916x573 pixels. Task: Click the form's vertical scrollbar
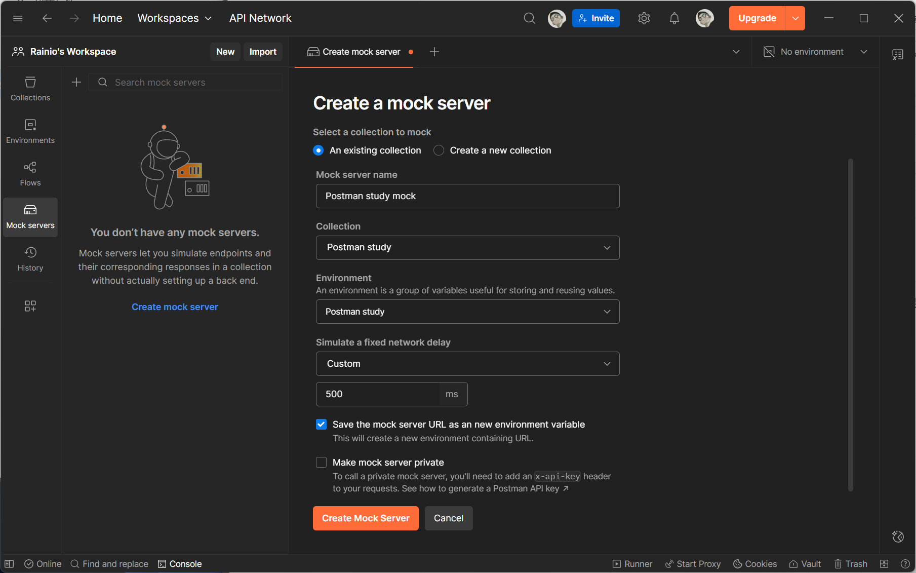click(x=851, y=324)
